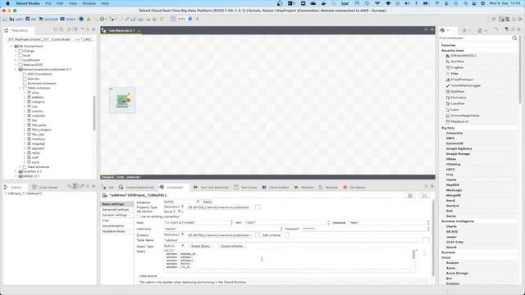Viewport: 525px width, 295px height.
Task: Click the Repository tree scrollbar
Action: (94, 113)
